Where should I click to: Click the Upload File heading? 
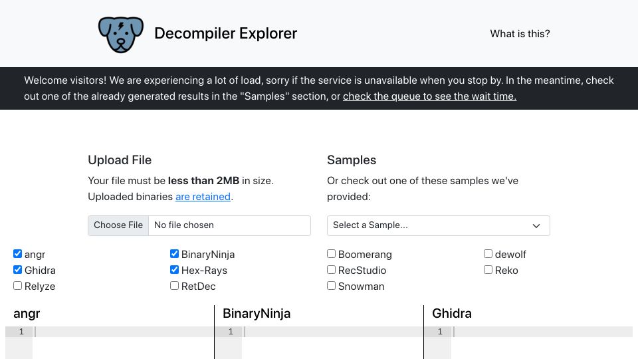click(x=120, y=160)
